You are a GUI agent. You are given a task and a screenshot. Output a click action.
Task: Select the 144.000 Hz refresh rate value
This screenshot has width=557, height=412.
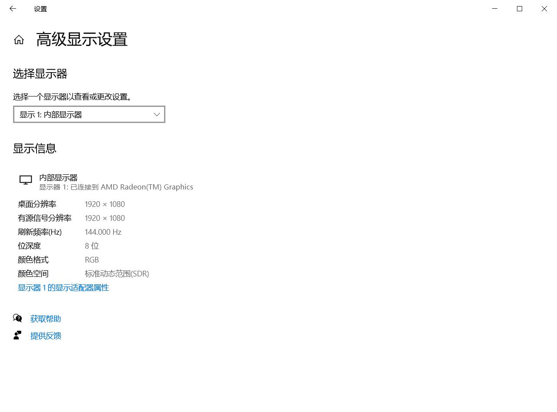click(103, 232)
